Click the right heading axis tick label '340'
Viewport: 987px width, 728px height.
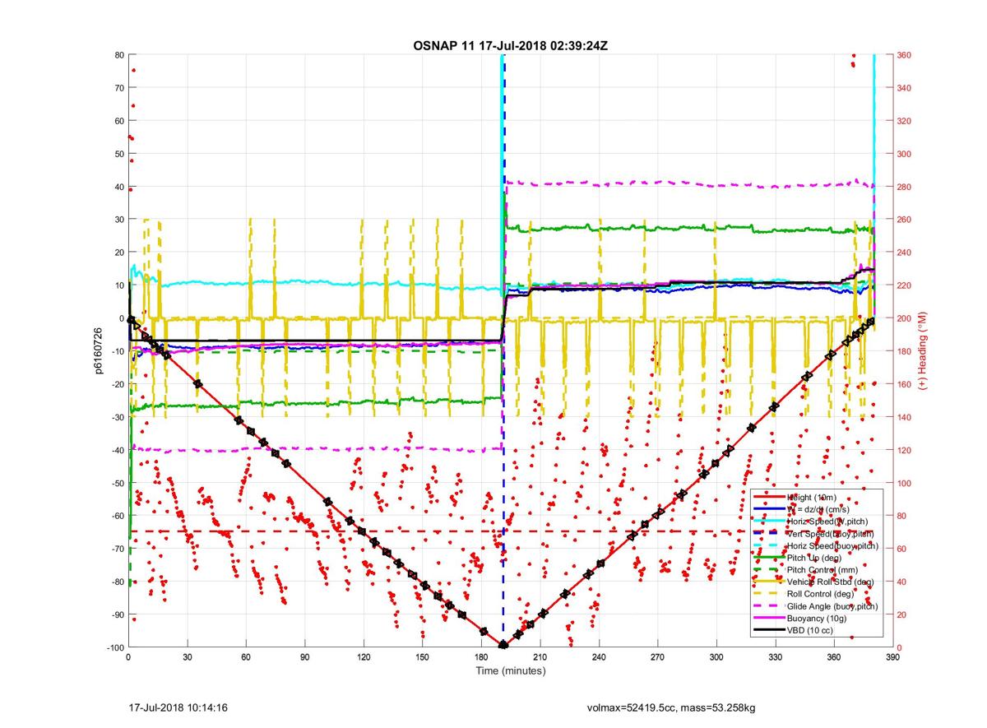click(906, 88)
